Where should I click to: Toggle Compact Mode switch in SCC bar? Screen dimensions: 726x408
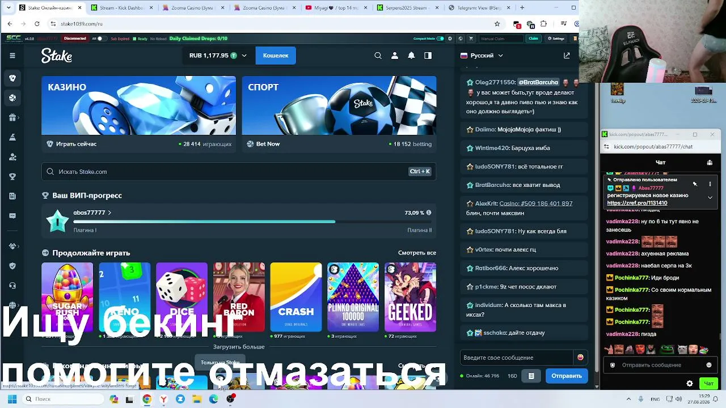(440, 39)
